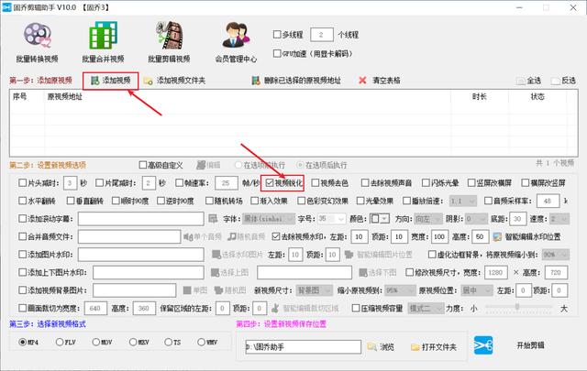Screen dimensions: 587x371
Task: Click save path field D:\固乔助手
Action: point(304,346)
